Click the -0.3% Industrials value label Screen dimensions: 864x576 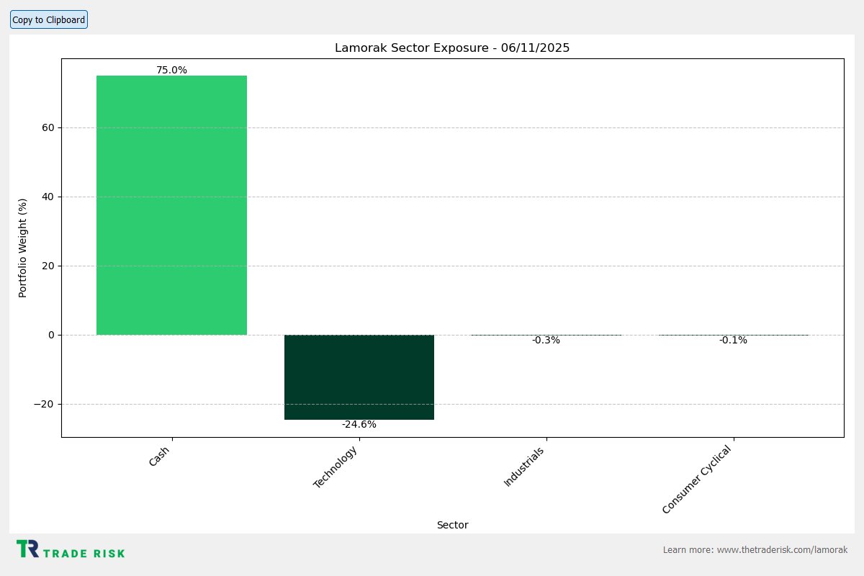546,341
